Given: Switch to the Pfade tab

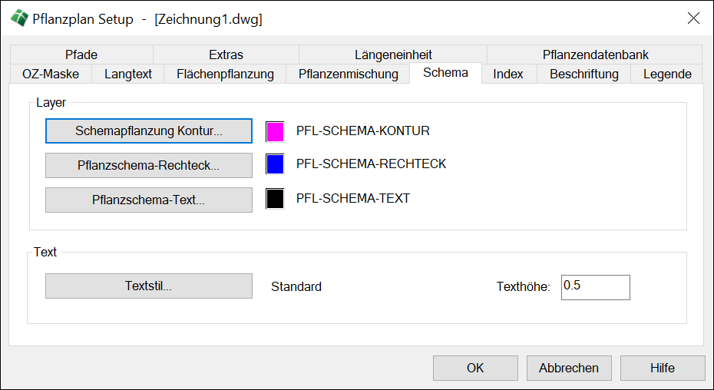Looking at the screenshot, I should 81,55.
